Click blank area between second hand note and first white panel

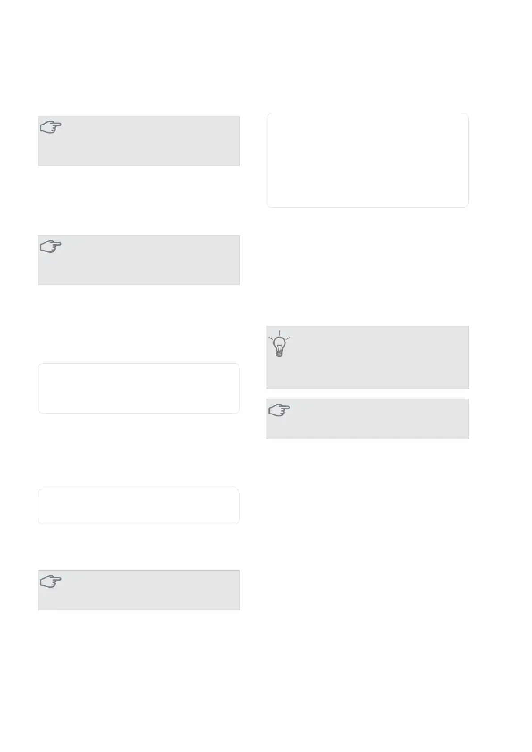(x=139, y=324)
